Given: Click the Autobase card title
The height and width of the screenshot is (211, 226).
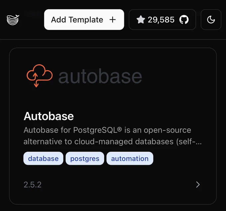Looking at the screenshot, I should (x=49, y=116).
